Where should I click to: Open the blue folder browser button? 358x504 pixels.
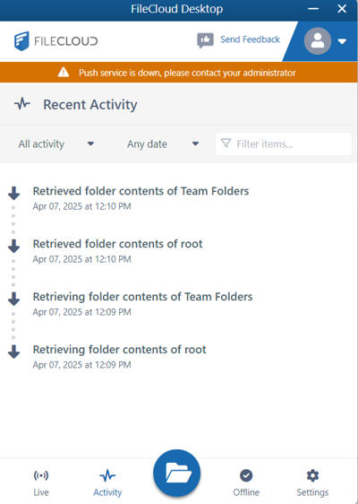coord(176,474)
